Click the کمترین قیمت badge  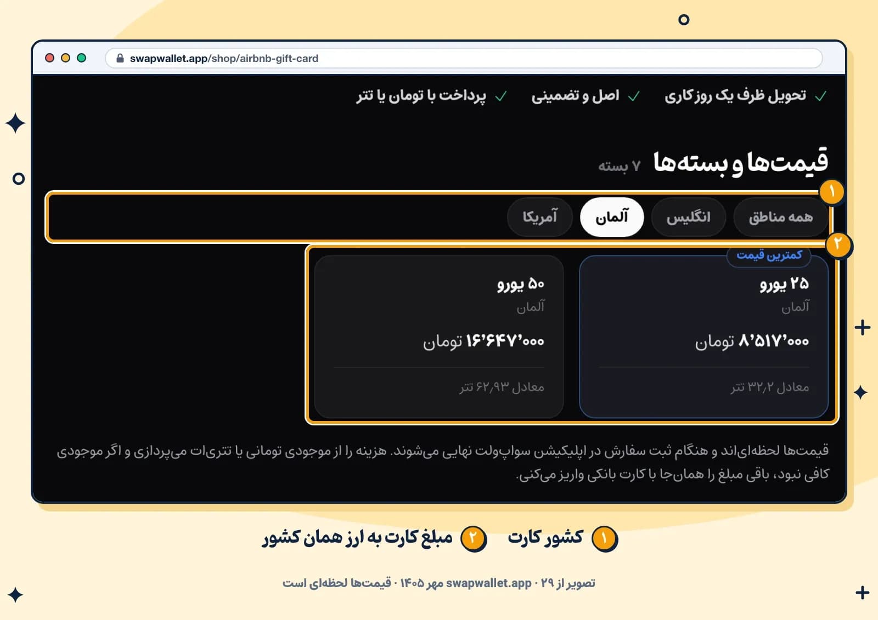point(769,255)
